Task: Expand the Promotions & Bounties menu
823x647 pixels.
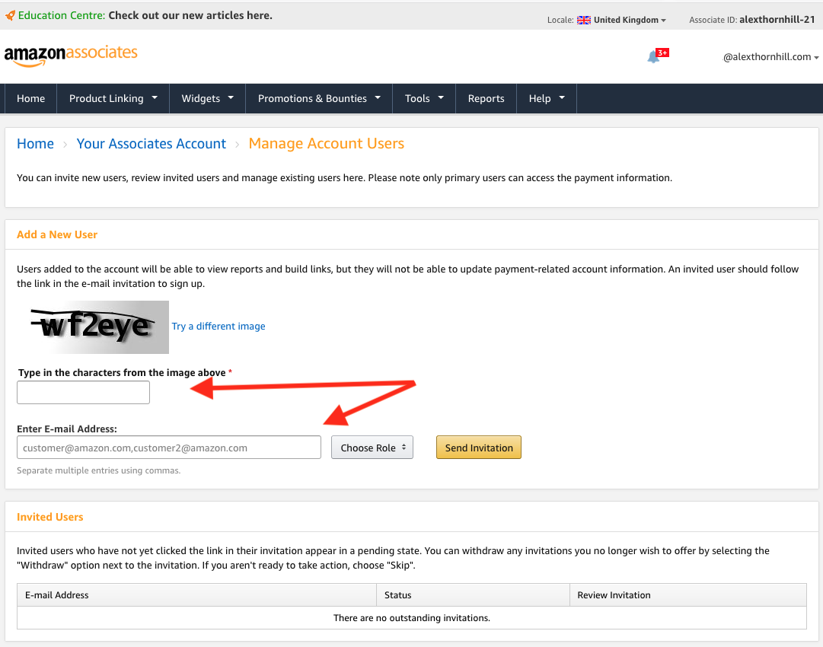Action: click(x=318, y=98)
